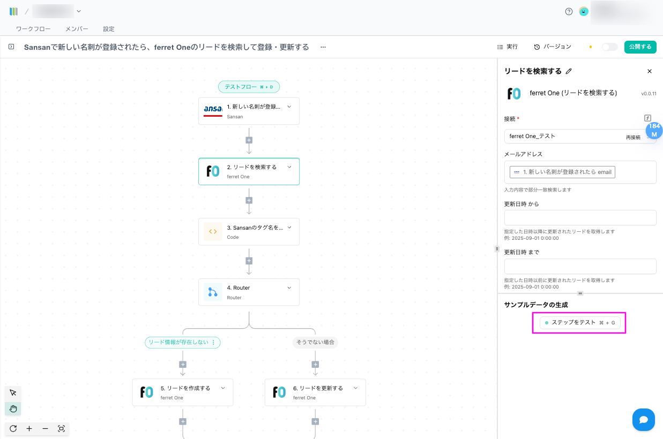
Task: Add a step below Sansan trigger
Action: click(249, 140)
